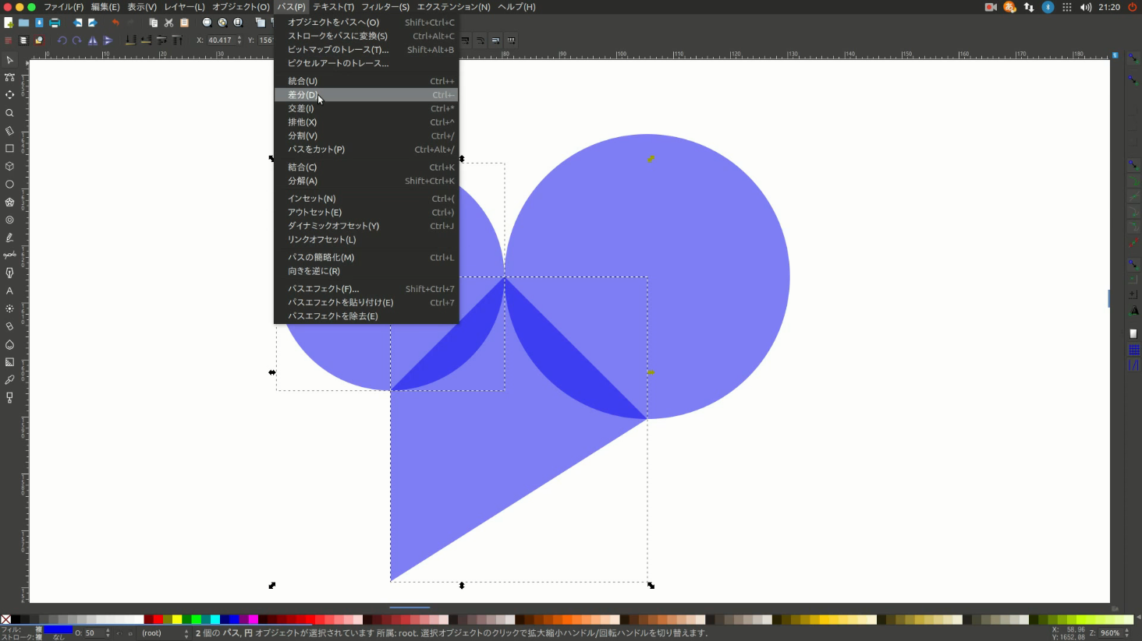Click the clock showing 21:20
The width and height of the screenshot is (1142, 641).
1109,7
